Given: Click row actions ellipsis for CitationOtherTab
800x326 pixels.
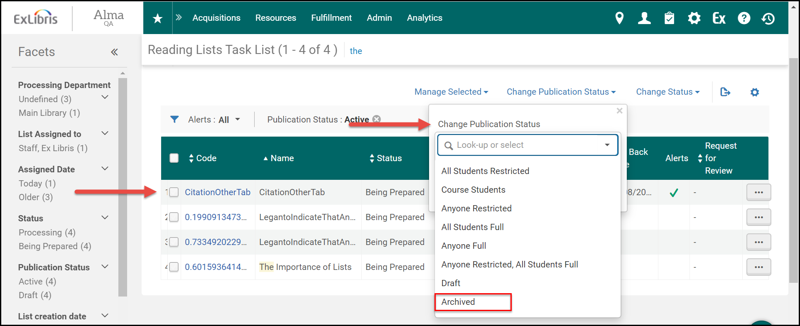Looking at the screenshot, I should (x=759, y=192).
